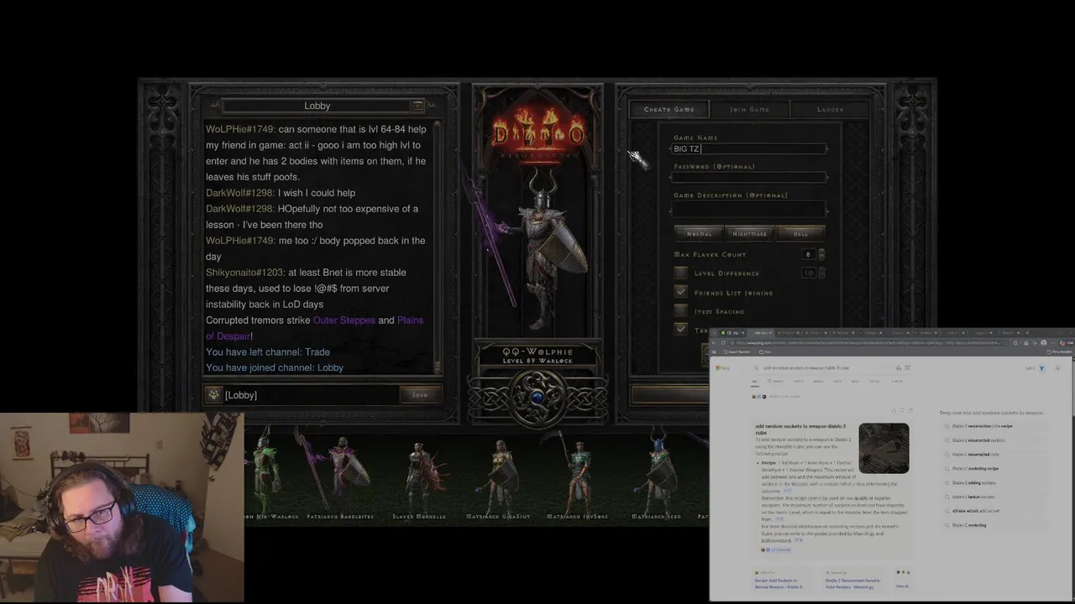Click the browser reload icon

click(723, 343)
